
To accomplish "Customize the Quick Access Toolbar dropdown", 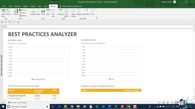I will click(23, 22).
